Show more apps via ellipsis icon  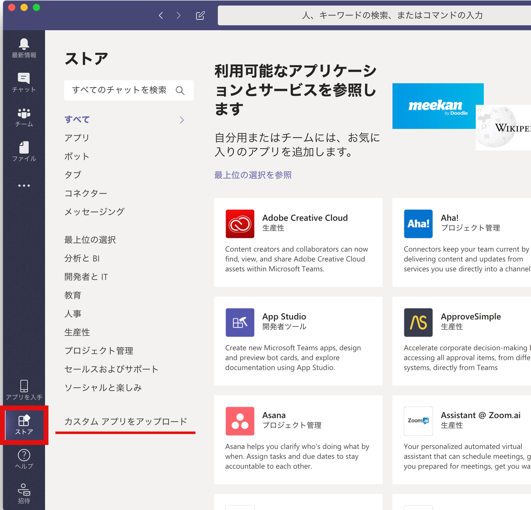pos(24,186)
